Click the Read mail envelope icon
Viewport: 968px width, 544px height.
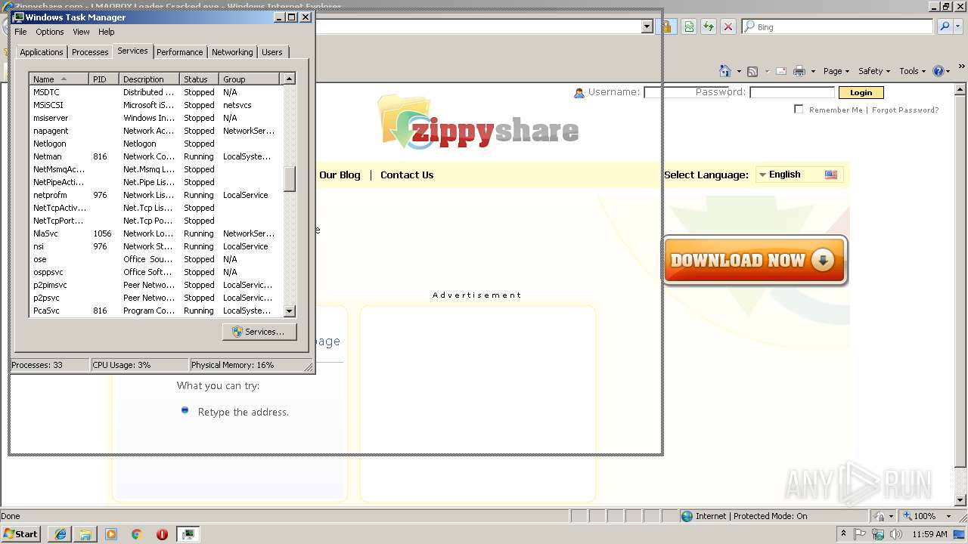[781, 71]
